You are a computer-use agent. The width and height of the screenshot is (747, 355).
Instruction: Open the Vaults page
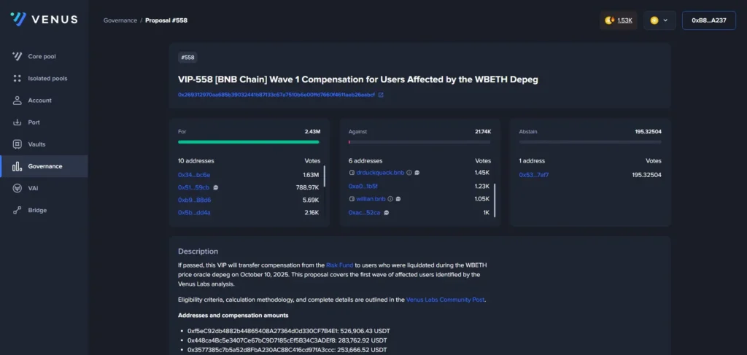click(36, 144)
